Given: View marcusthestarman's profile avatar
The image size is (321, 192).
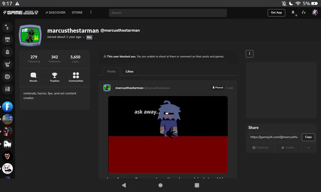Looking at the screenshot, I should 30,35.
